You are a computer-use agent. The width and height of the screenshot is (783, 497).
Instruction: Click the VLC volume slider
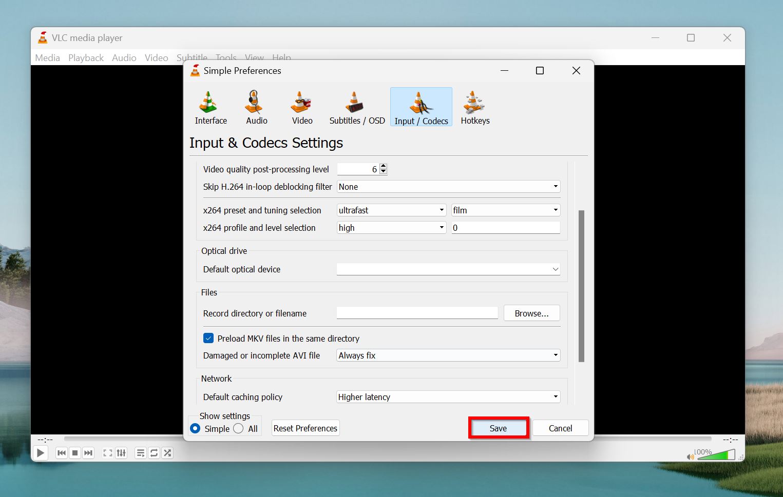[716, 454]
